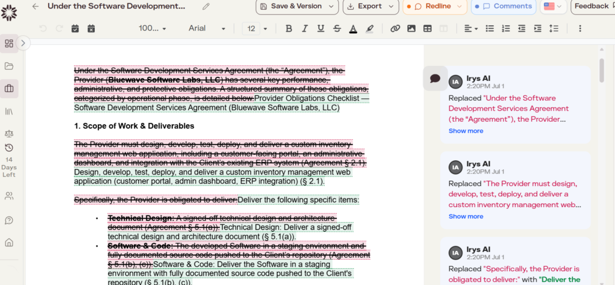The image size is (615, 285).
Task: Open help chat icon in sidebar
Action: point(9,220)
